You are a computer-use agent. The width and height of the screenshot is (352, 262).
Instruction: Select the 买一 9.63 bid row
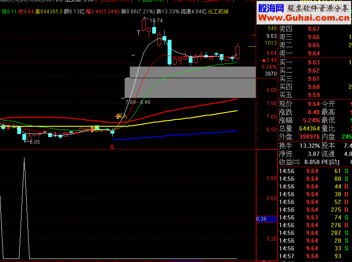point(315,62)
